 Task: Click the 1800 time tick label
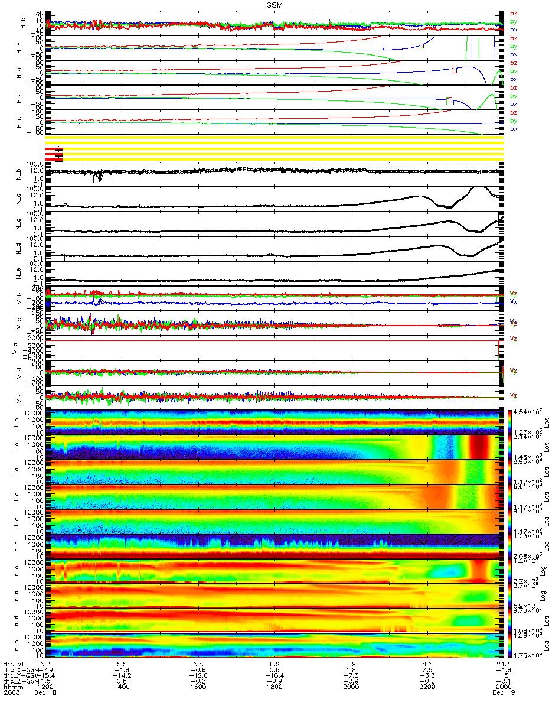[274, 687]
